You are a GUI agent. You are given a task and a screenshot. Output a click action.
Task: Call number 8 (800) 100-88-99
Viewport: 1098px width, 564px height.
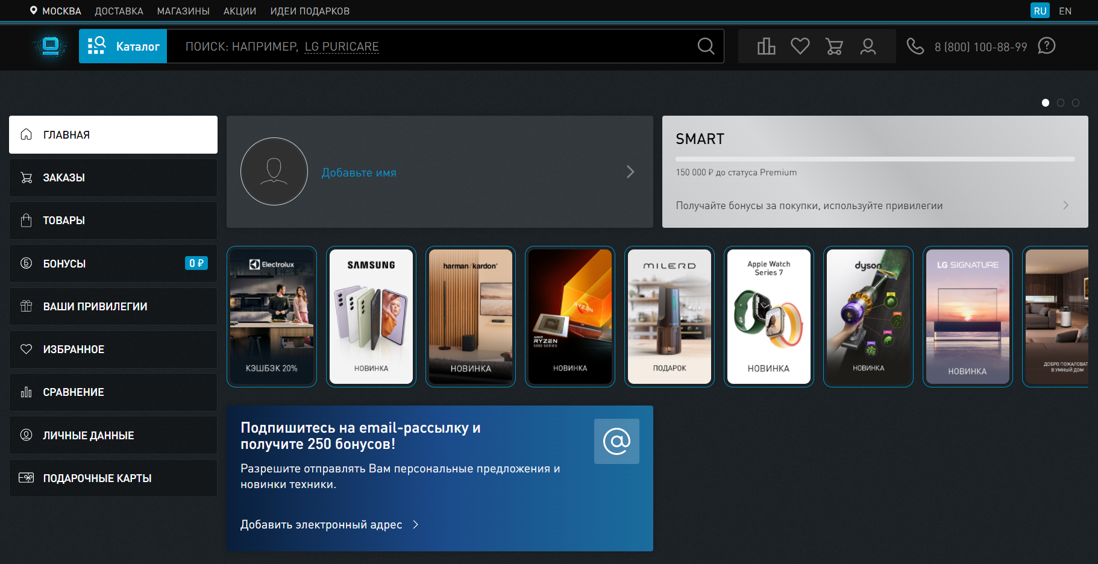point(980,47)
